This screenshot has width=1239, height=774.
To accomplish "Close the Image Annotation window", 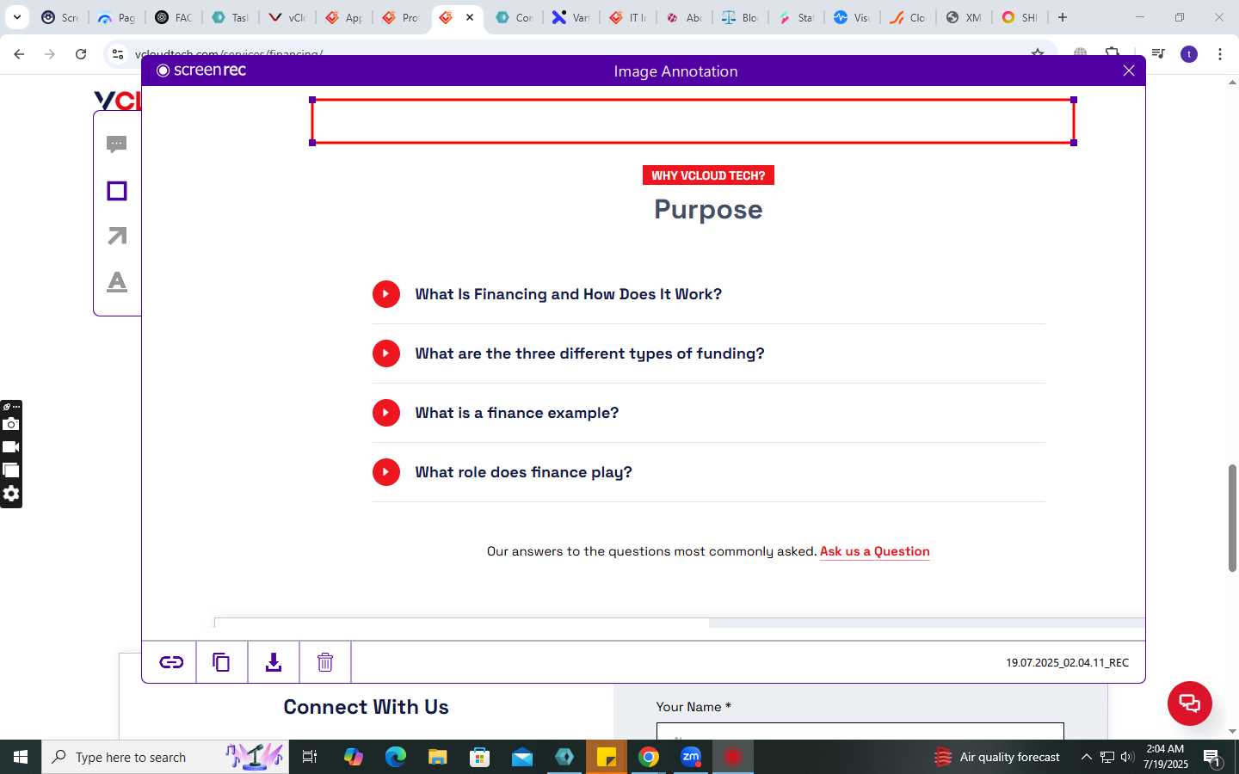I will [1129, 71].
